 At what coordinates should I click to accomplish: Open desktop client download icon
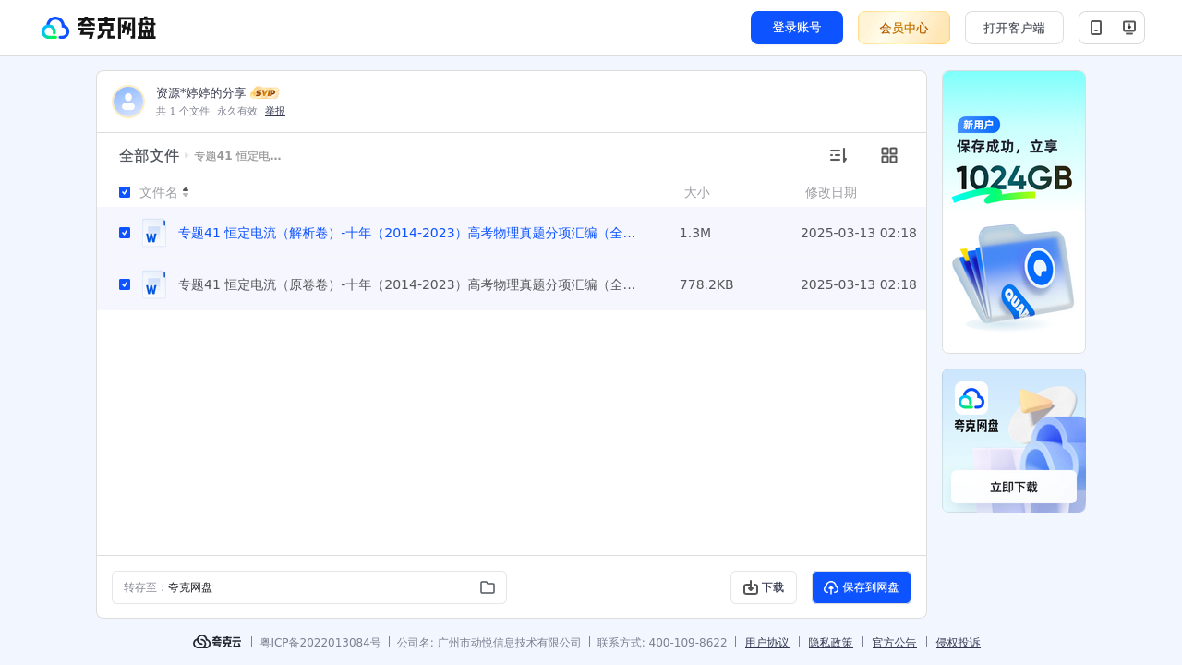1128,28
